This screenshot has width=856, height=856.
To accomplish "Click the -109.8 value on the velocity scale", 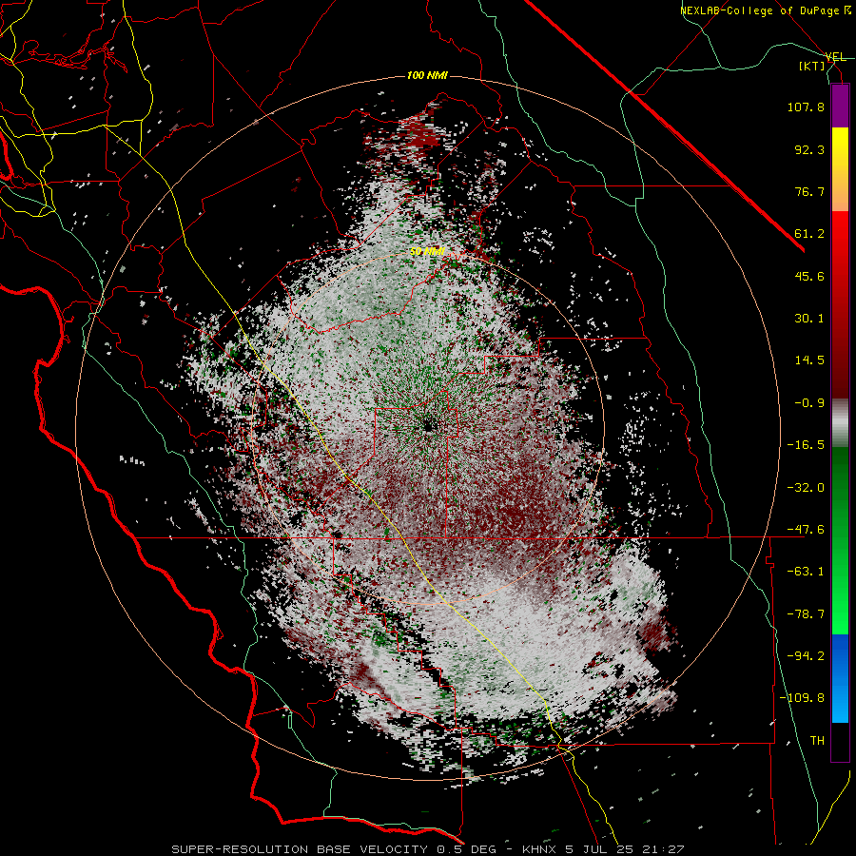I will (x=802, y=698).
